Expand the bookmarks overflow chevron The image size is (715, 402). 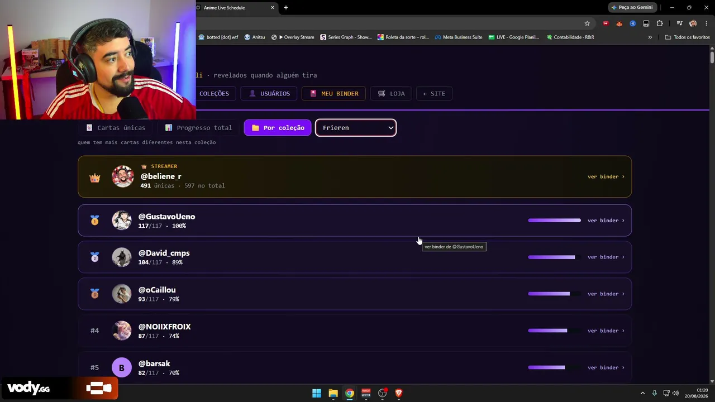point(650,37)
